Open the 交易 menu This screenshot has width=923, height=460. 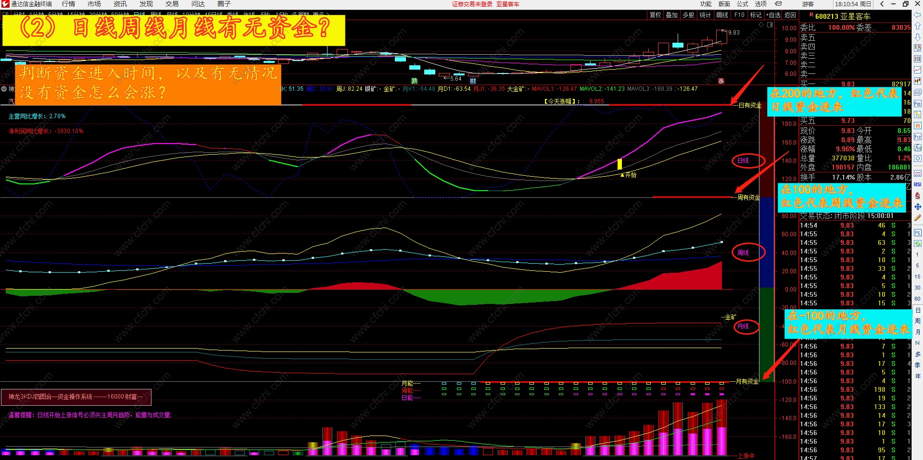(x=172, y=4)
